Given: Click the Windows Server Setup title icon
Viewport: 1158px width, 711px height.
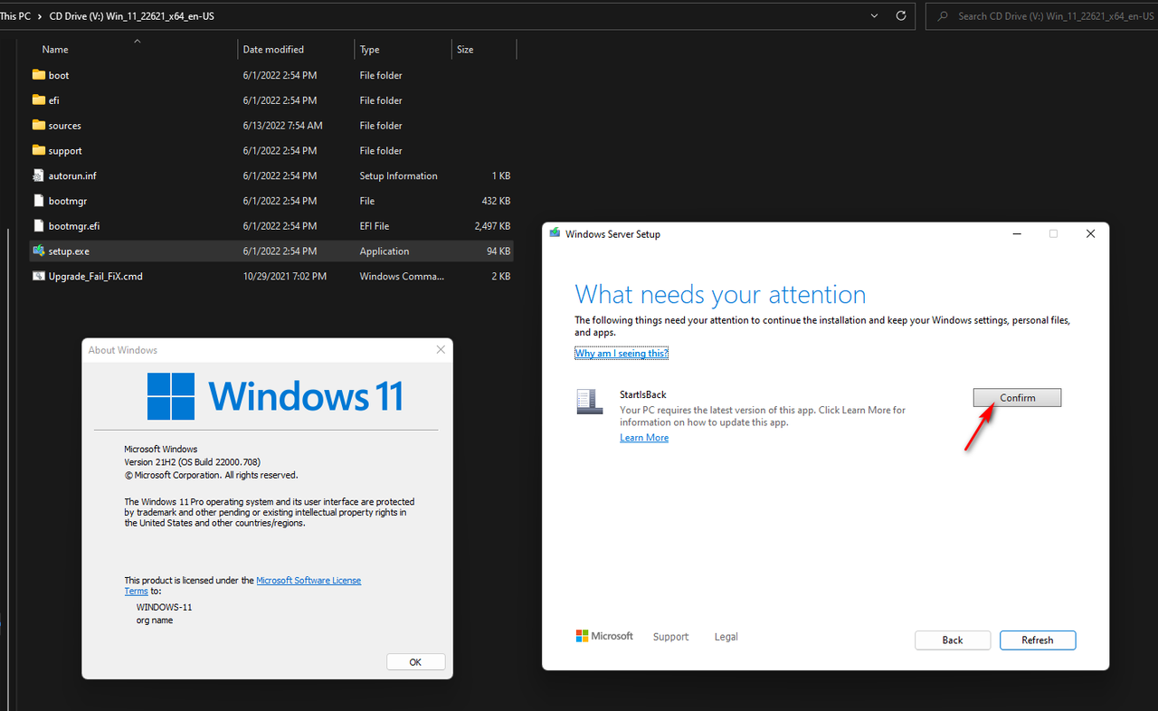Looking at the screenshot, I should coord(555,233).
